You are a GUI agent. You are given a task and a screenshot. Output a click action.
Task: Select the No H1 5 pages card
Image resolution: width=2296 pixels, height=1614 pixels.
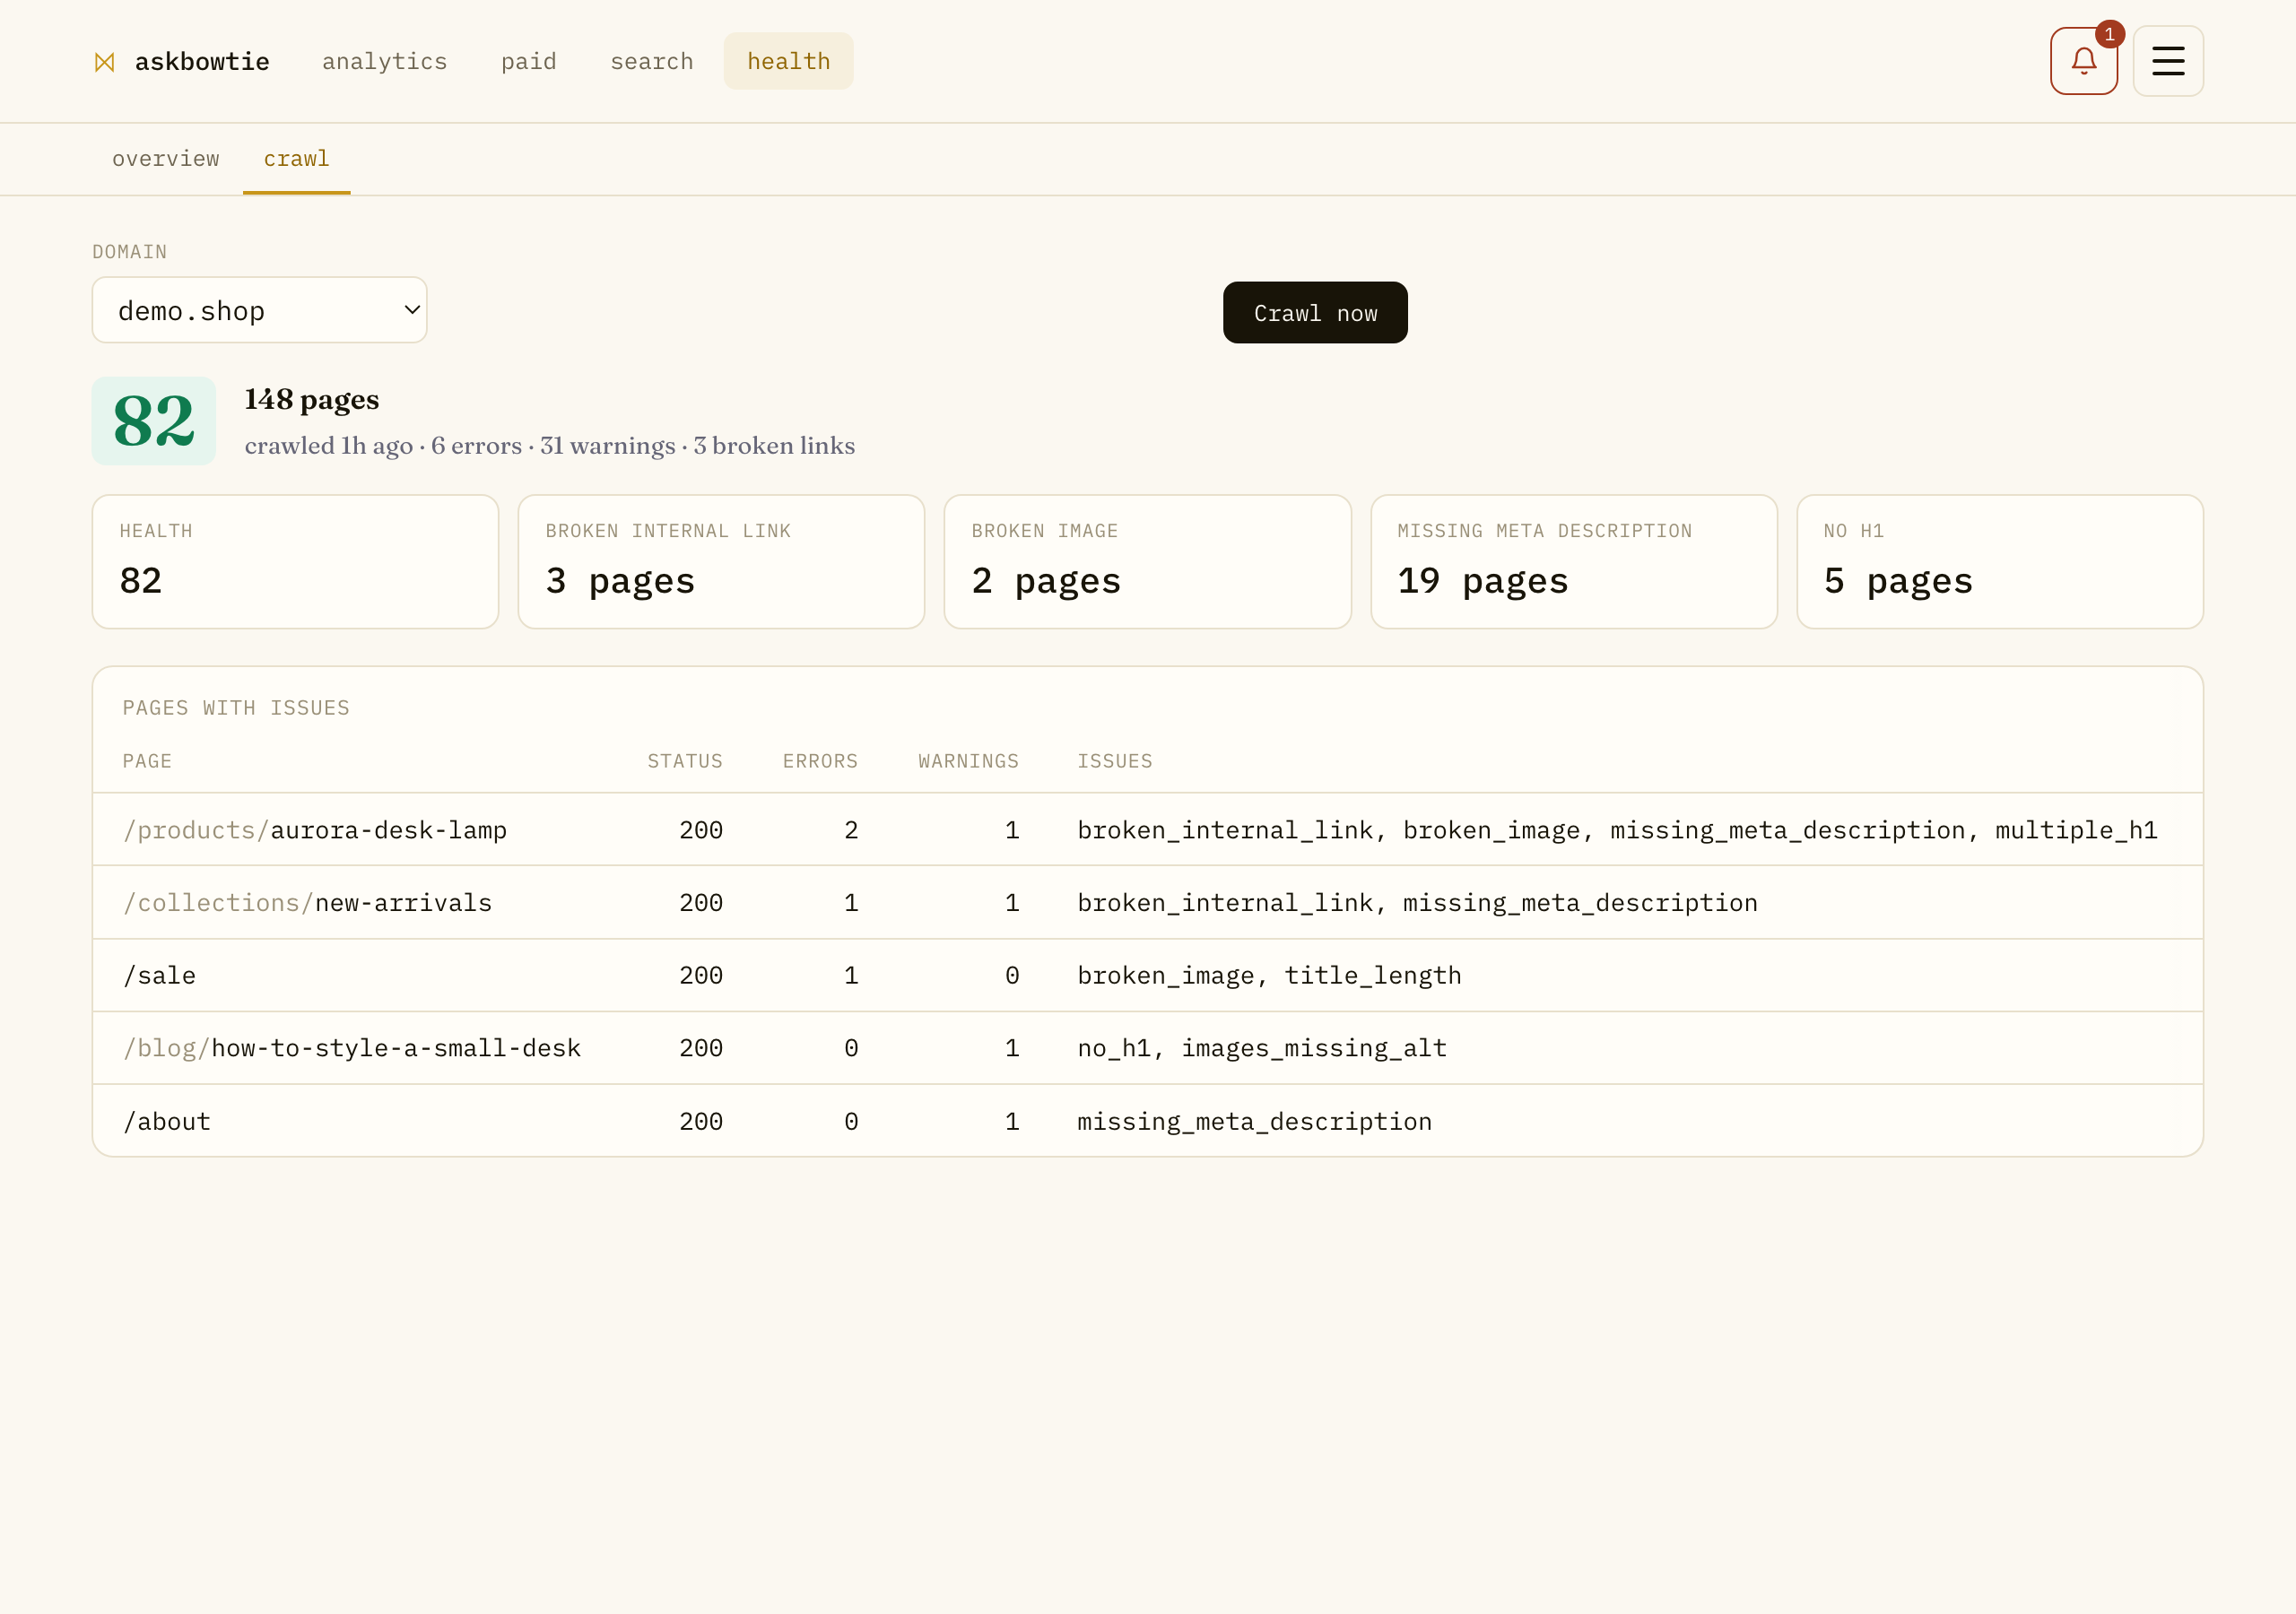coord(1999,562)
